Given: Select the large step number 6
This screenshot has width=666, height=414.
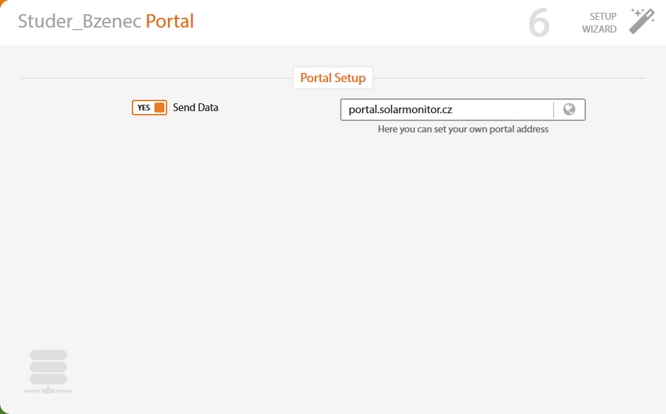Looking at the screenshot, I should tap(539, 23).
